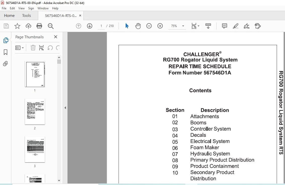Image resolution: width=285 pixels, height=185 pixels.
Task: Open the File menu
Action: (x=4, y=8)
